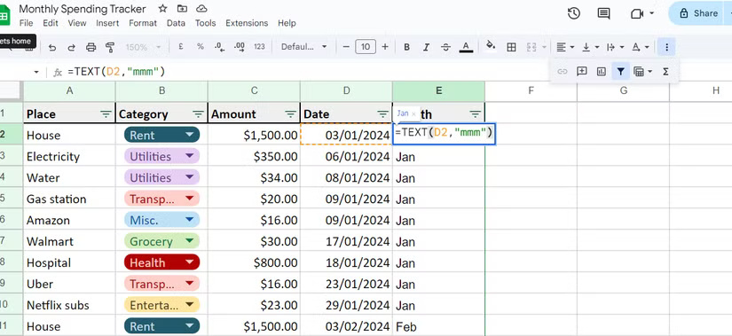Screen dimensions: 732x336
Task: Increase font size with plus button
Action: click(x=385, y=47)
